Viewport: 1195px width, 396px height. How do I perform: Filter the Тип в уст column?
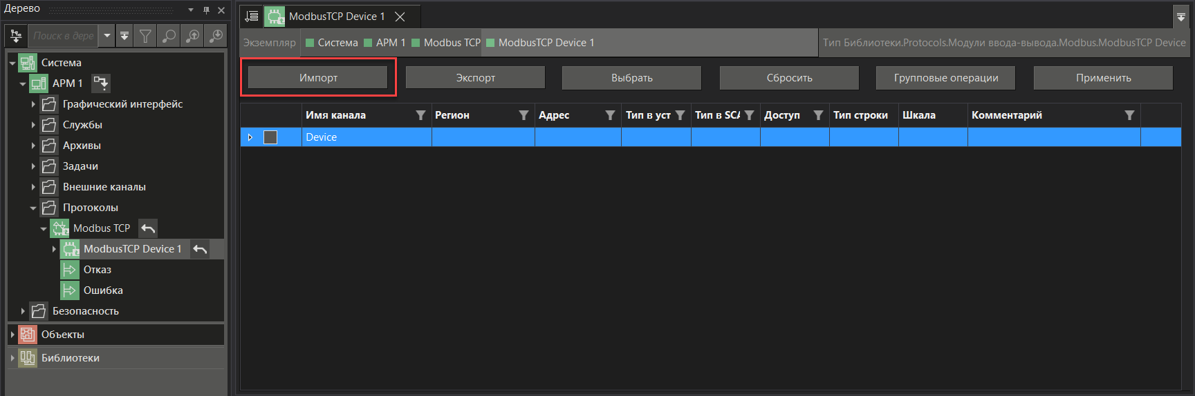point(680,115)
